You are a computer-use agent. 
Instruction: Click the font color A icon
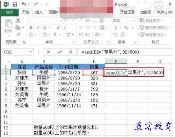[x=55, y=35]
